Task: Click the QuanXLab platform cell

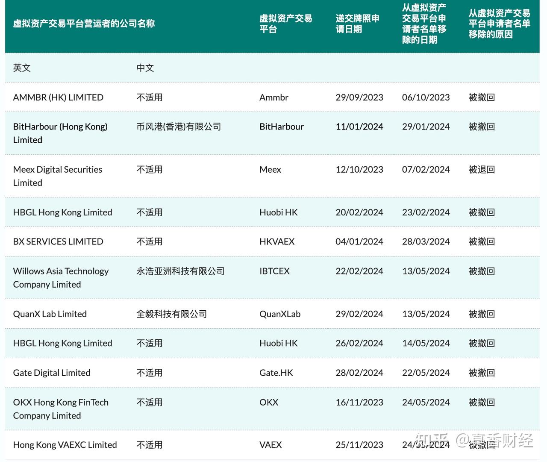Action: coord(280,314)
